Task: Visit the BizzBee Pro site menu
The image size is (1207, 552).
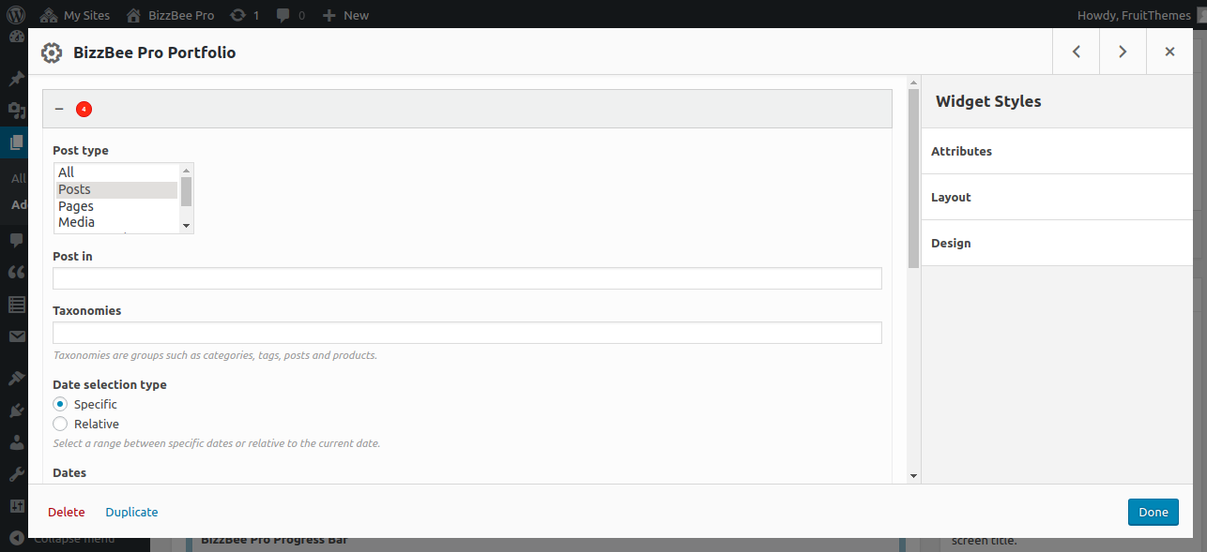Action: click(x=170, y=15)
